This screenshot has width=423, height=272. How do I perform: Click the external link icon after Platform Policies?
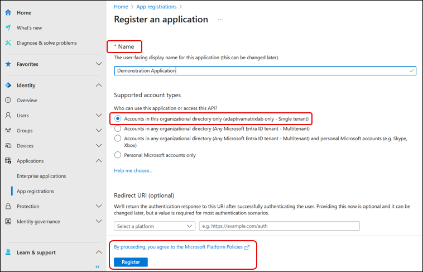point(247,247)
